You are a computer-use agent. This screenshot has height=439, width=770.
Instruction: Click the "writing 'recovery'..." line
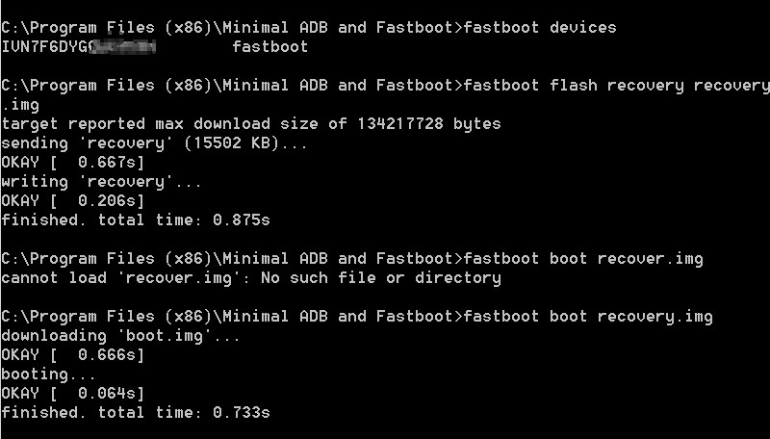(102, 181)
